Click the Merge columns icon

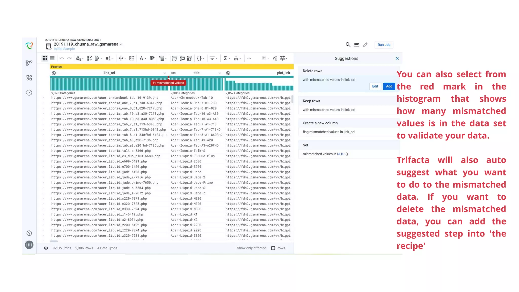click(132, 58)
